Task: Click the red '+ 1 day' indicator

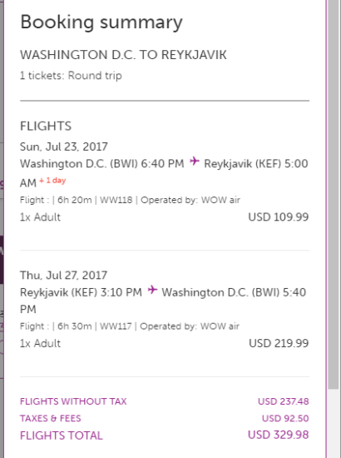Action: (x=52, y=181)
